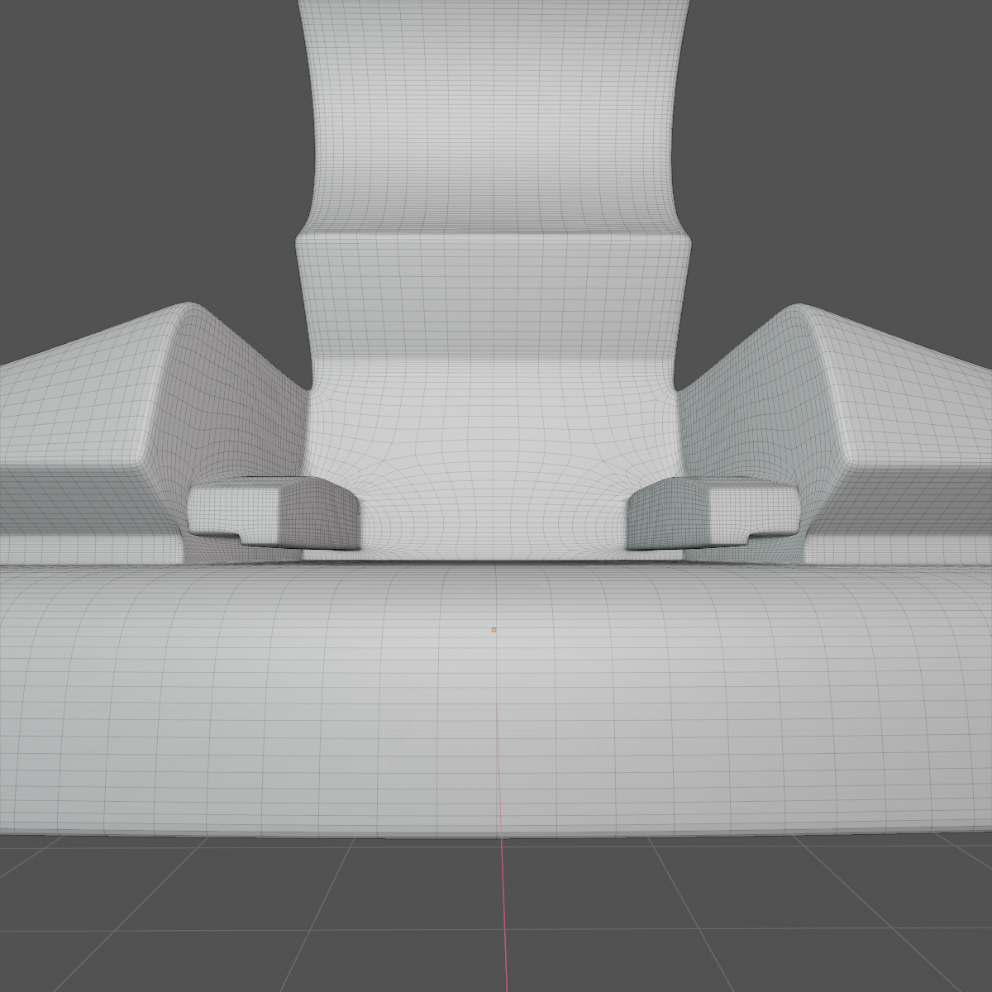Image resolution: width=992 pixels, height=992 pixels.
Task: Select the tall central backrest mesh
Action: click(494, 281)
